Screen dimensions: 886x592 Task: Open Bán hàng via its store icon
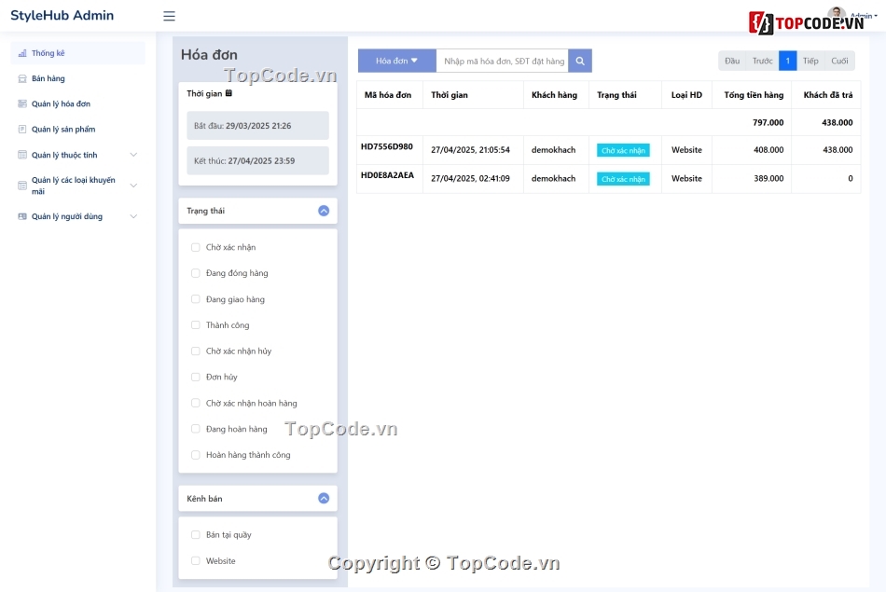[21, 78]
